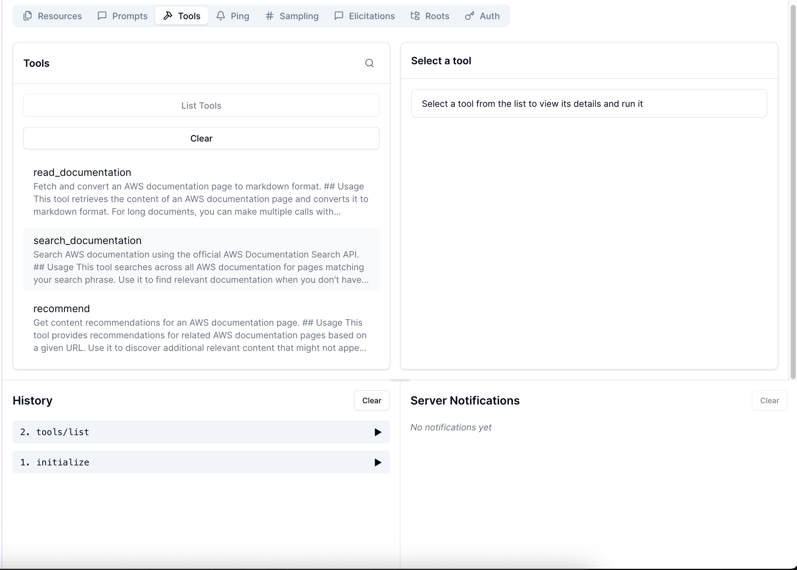
Task: Open the Tools tab
Action: click(x=182, y=16)
